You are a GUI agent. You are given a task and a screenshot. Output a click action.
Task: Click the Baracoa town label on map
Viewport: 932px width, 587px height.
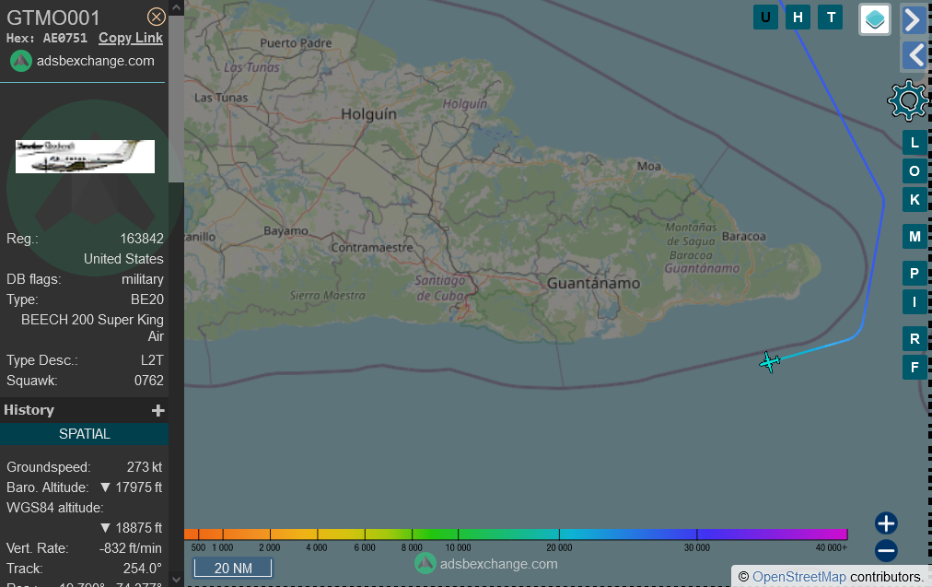tap(743, 237)
